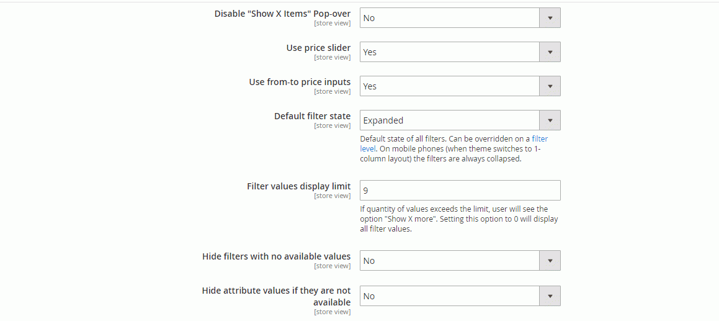Image resolution: width=719 pixels, height=321 pixels.
Task: Click "[store view]" scope under Filter values display limit
Action: pyautogui.click(x=332, y=196)
